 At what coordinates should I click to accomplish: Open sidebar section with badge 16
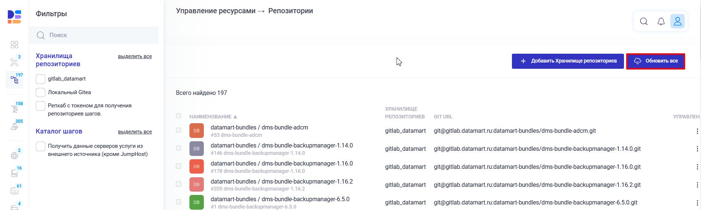14,173
